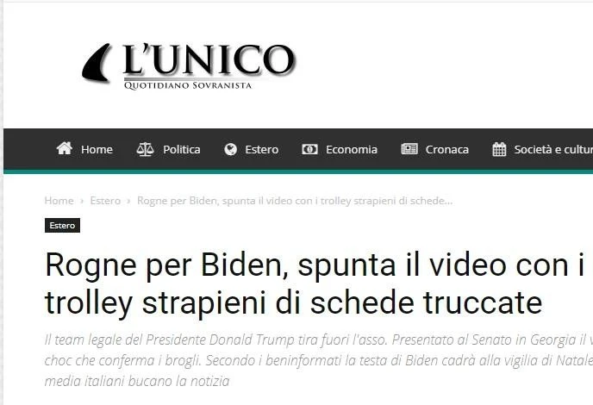Click the banknote icon next to Economia
This screenshot has width=593, height=405.
(x=309, y=149)
